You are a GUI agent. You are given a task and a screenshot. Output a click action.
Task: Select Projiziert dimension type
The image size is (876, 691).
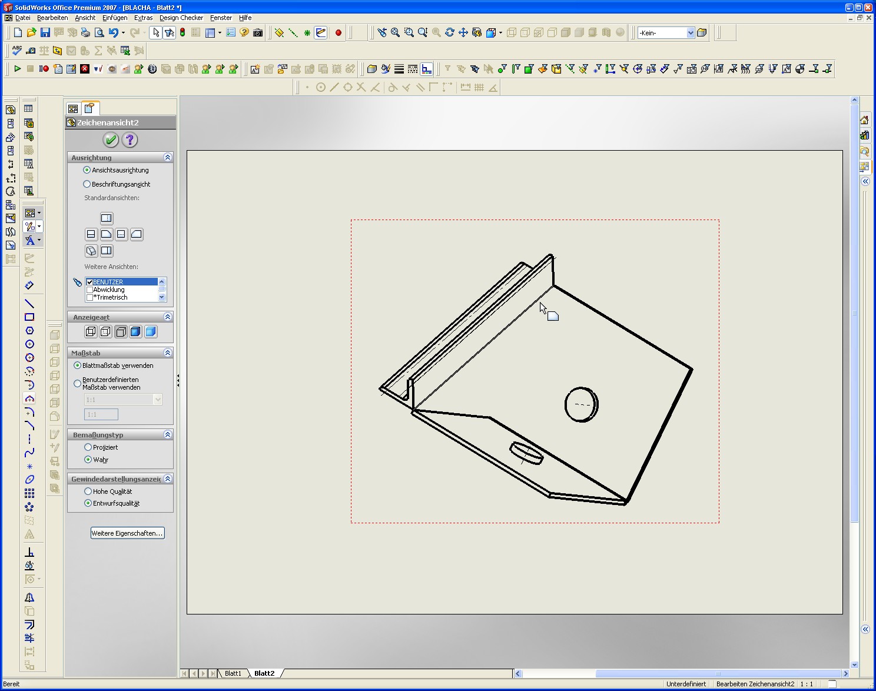88,447
